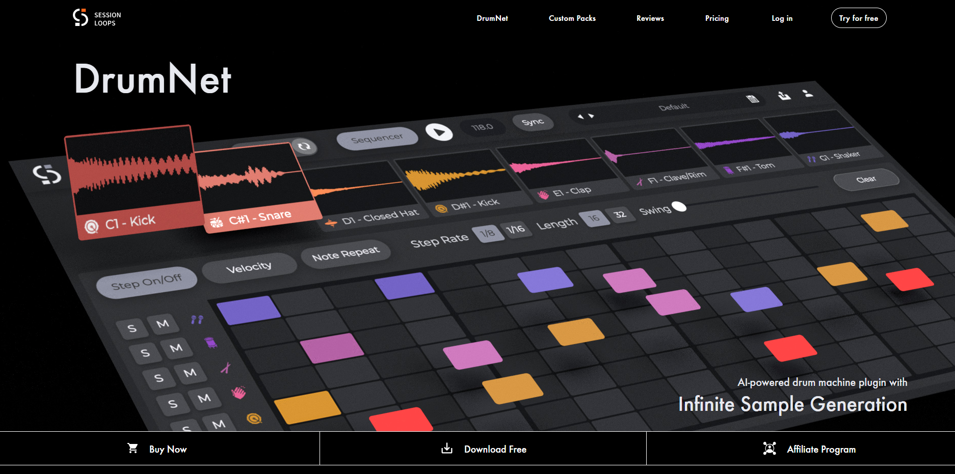Image resolution: width=955 pixels, height=474 pixels.
Task: Set Step Rate to 1/16
Action: tap(515, 229)
